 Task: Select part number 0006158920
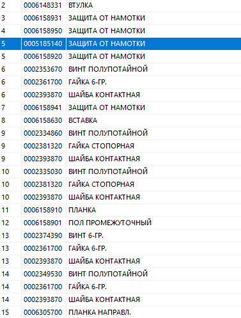tap(43, 56)
